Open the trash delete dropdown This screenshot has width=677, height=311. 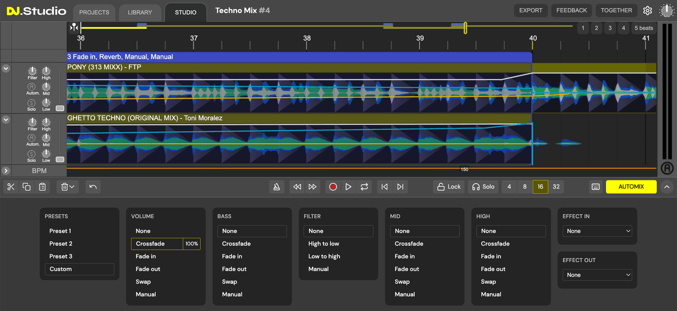coord(67,187)
